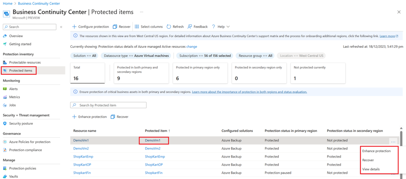
Task: Open the Feedback pane
Action: pos(198,27)
